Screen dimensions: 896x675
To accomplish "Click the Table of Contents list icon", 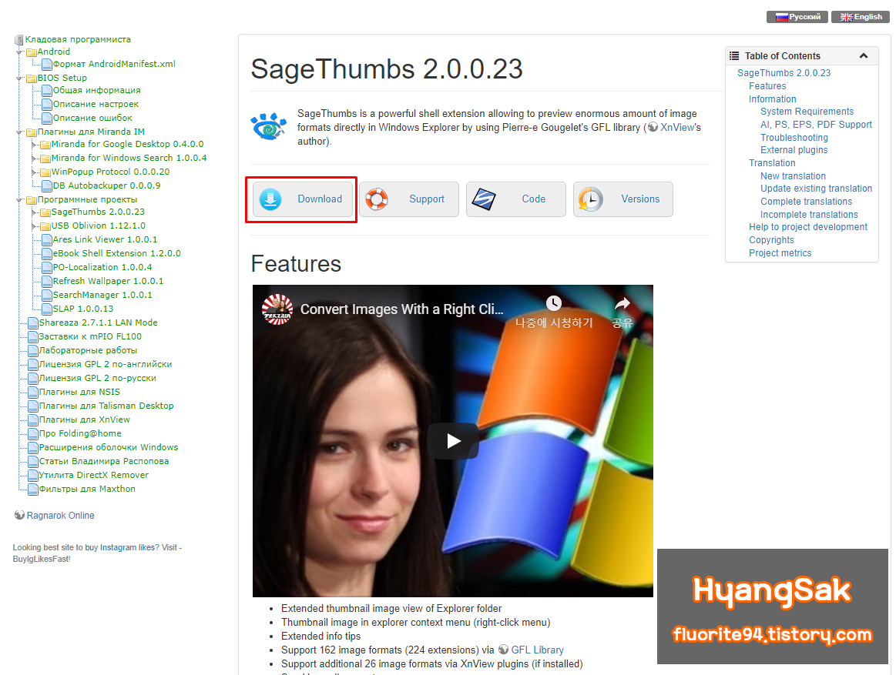I will point(734,56).
